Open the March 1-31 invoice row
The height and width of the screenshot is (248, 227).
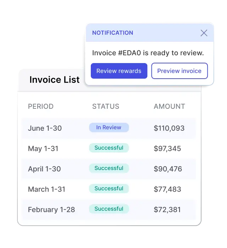109,189
